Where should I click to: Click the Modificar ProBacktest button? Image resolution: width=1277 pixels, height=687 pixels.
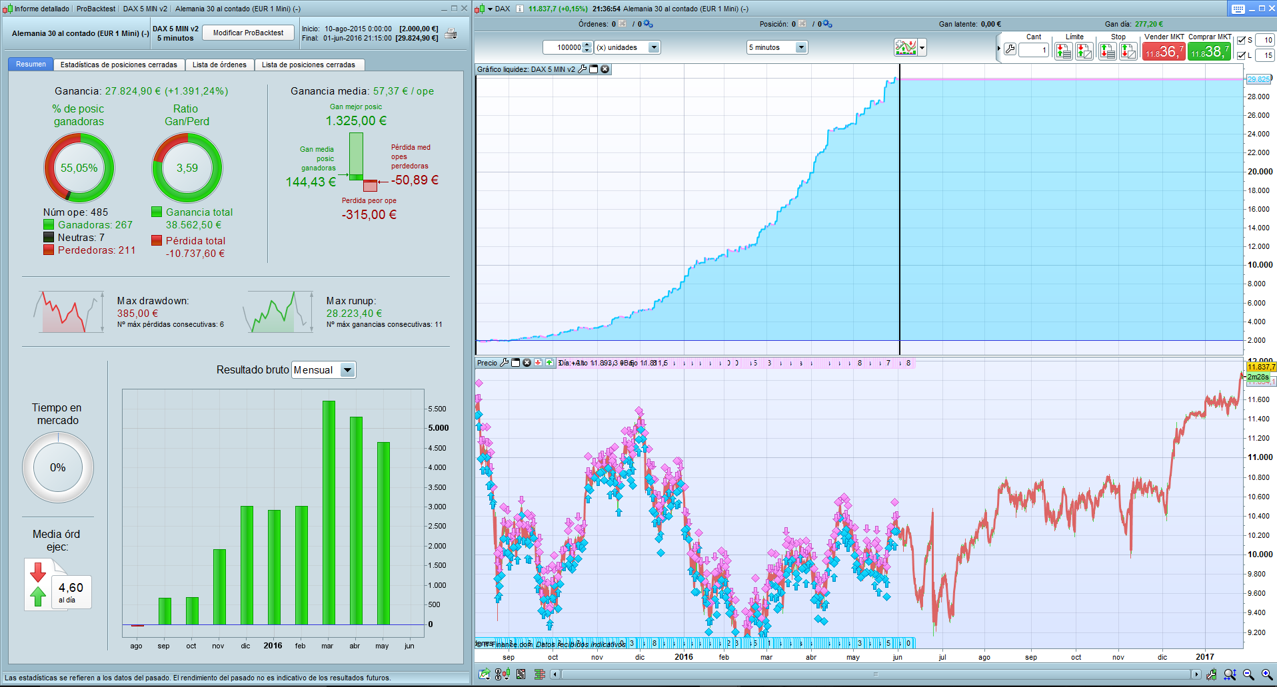(248, 33)
